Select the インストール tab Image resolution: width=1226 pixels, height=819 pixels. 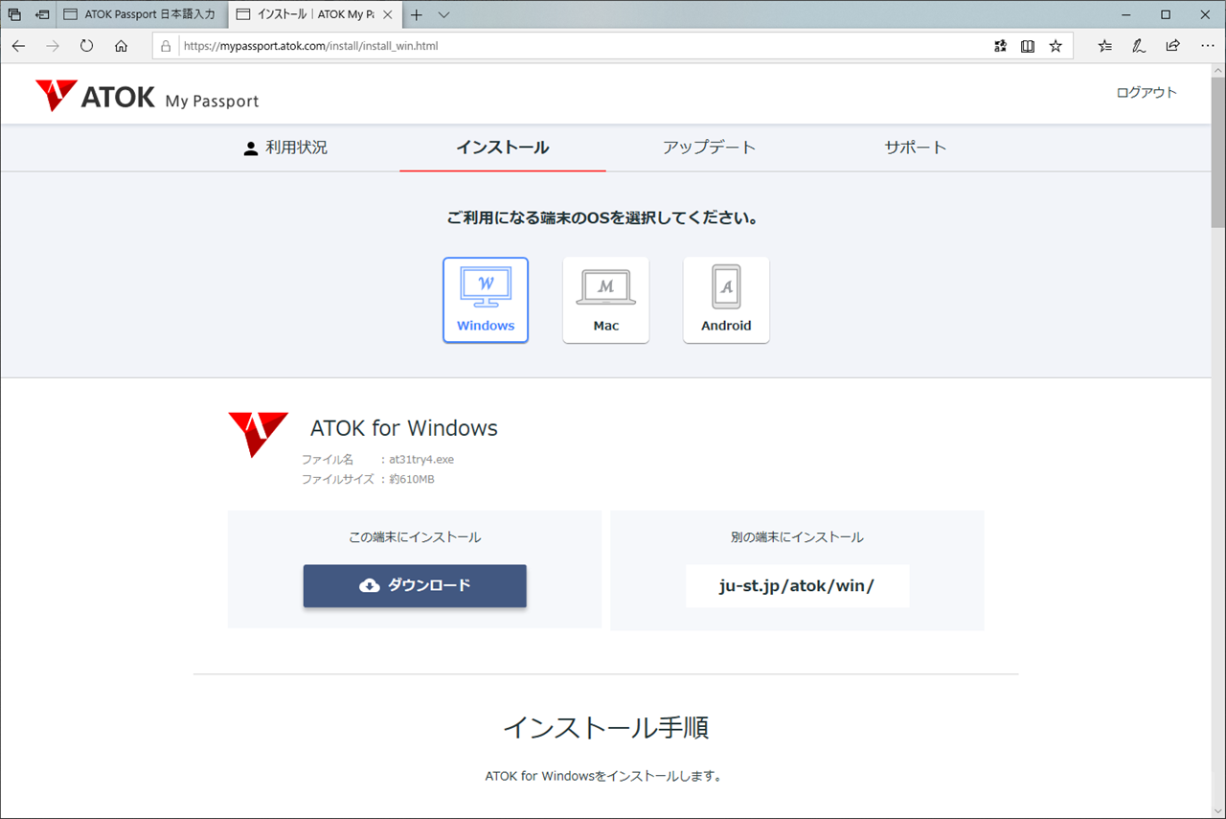[x=503, y=148]
